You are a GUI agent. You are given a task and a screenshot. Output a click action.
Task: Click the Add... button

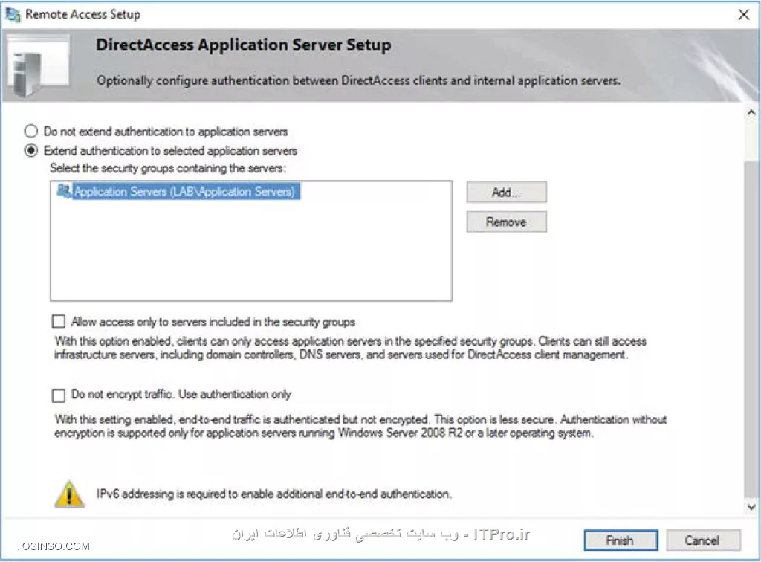tap(506, 193)
